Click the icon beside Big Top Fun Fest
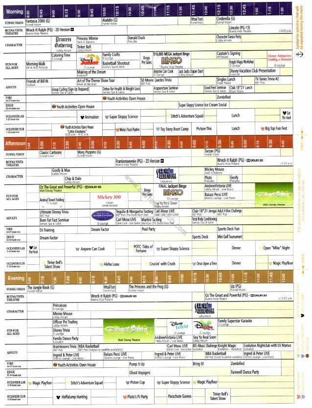This screenshot has height=408, width=312. click(263, 128)
